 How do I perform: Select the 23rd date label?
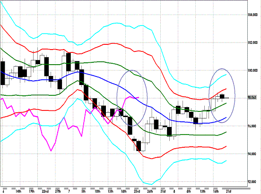pos(137,191)
